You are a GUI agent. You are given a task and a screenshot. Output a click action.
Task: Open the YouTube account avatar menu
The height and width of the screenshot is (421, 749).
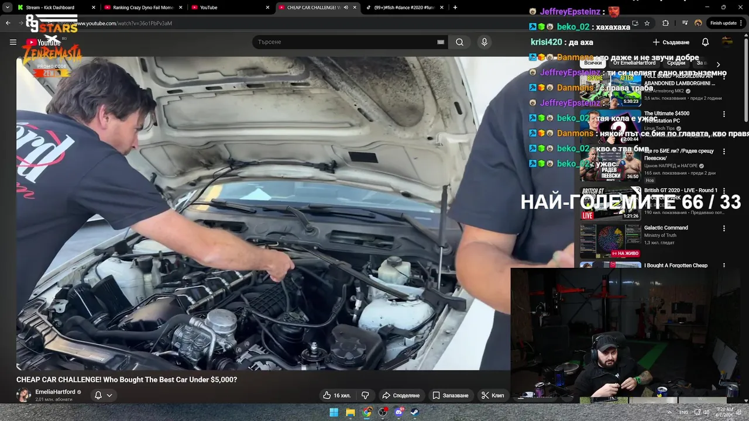727,42
